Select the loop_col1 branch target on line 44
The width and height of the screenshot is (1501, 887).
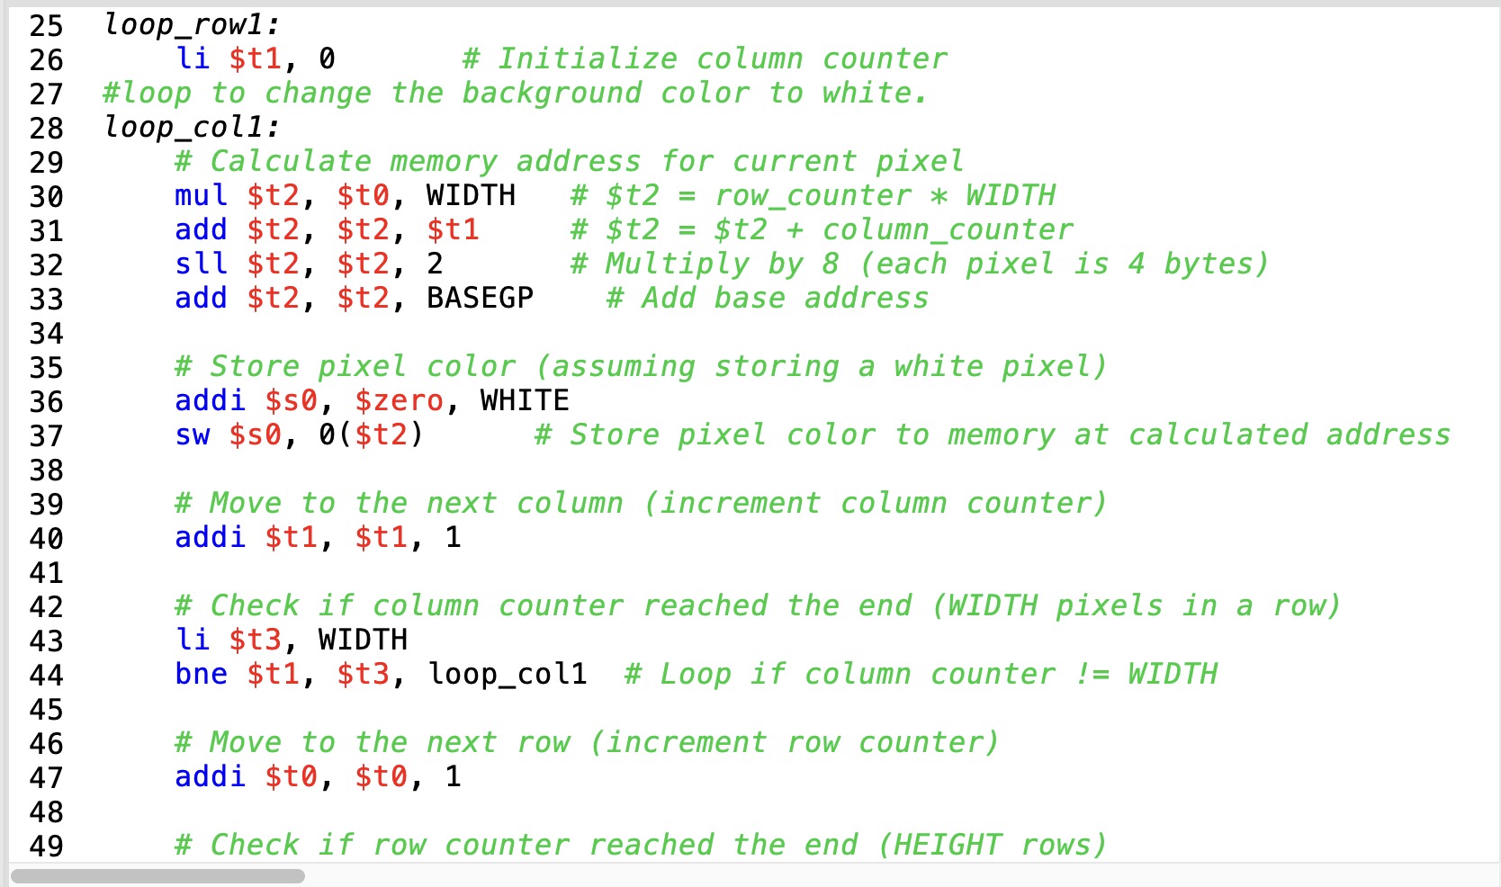click(x=507, y=673)
